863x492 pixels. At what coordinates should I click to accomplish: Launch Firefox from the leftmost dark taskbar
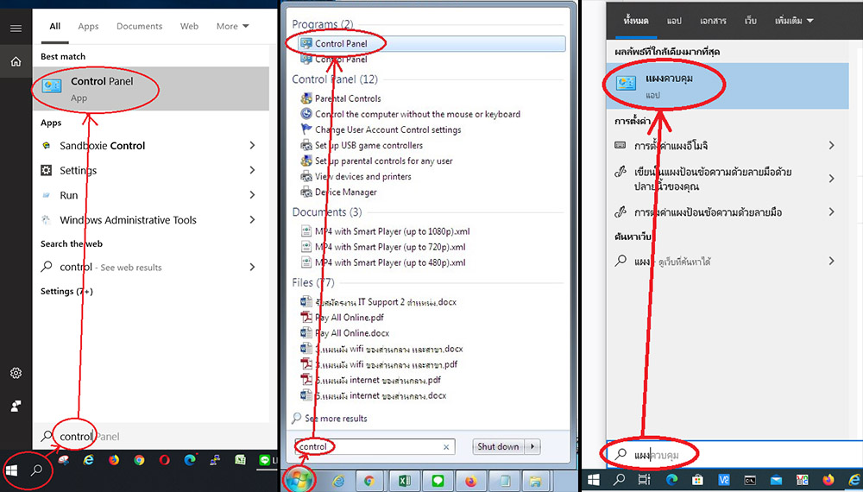tap(114, 460)
